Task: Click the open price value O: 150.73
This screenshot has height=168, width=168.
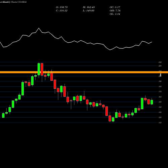Action: 62,7
